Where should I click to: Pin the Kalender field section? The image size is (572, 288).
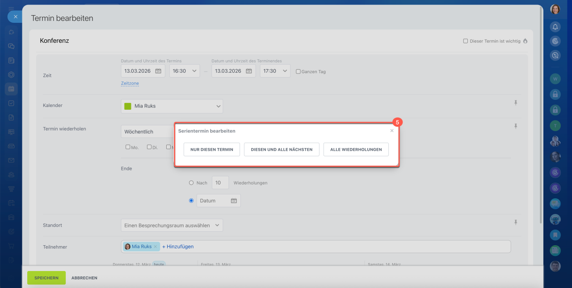pos(515,103)
